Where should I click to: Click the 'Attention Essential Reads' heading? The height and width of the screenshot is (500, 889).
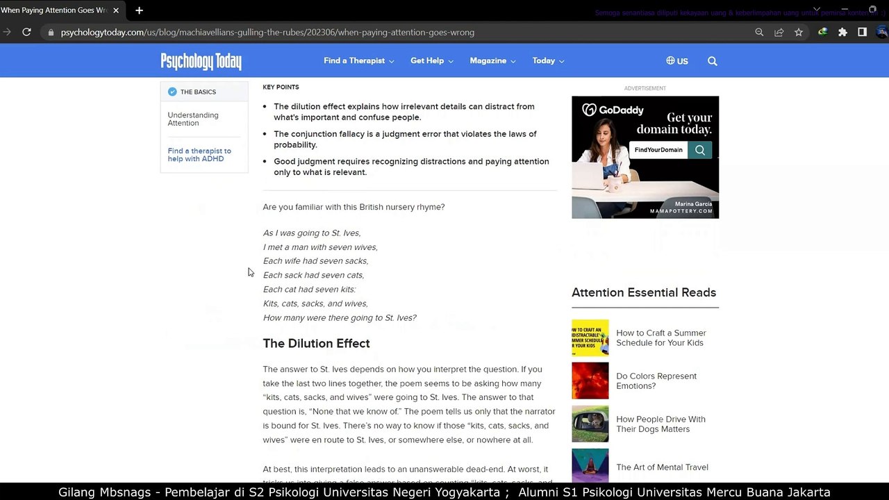tap(644, 292)
